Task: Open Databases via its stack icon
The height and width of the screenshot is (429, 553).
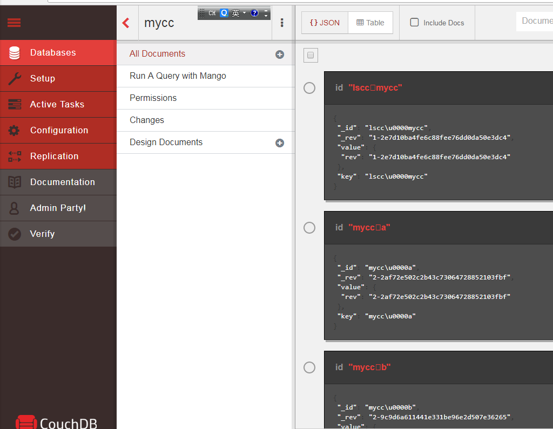Action: click(15, 53)
